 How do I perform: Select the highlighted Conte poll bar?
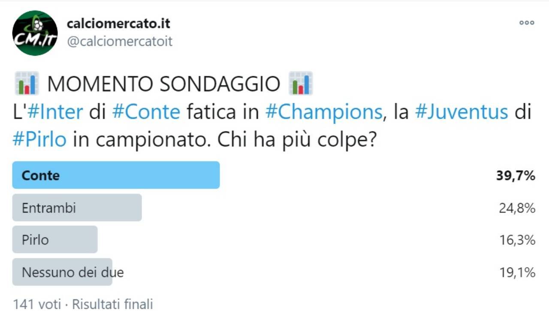pos(116,175)
